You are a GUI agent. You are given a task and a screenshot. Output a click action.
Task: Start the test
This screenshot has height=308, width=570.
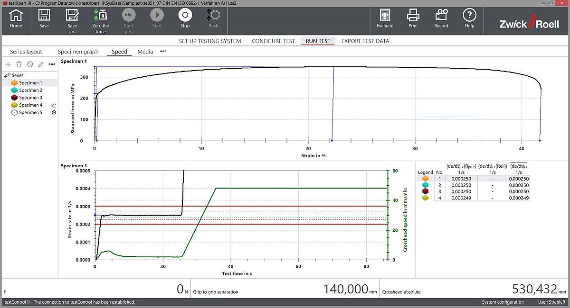[x=157, y=19]
